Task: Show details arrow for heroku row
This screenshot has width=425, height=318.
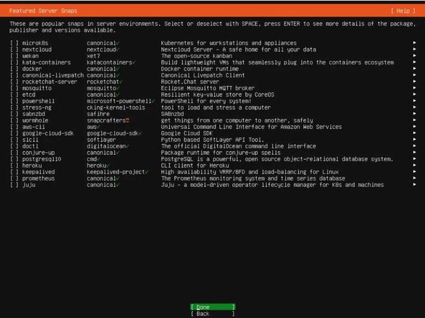Action: (414, 165)
